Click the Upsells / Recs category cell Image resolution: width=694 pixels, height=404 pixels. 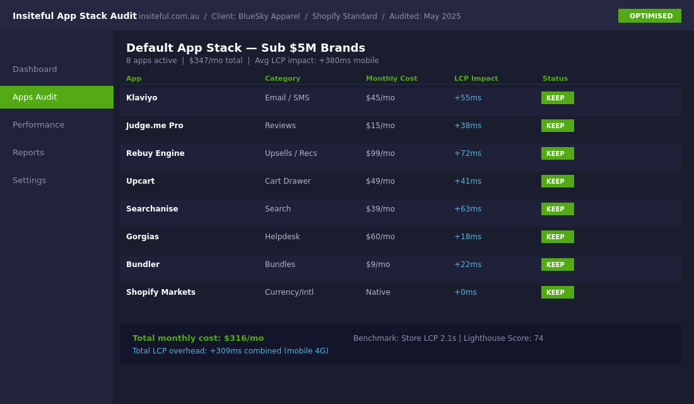pyautogui.click(x=291, y=153)
